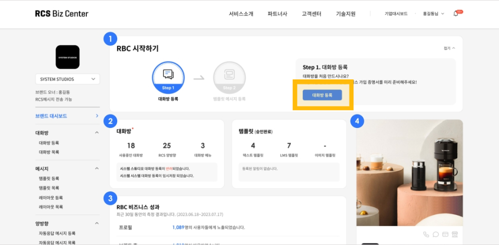This screenshot has height=245, width=499.
Task: Click the SYSTEM STUDIOS brand logo
Action: tap(68, 57)
